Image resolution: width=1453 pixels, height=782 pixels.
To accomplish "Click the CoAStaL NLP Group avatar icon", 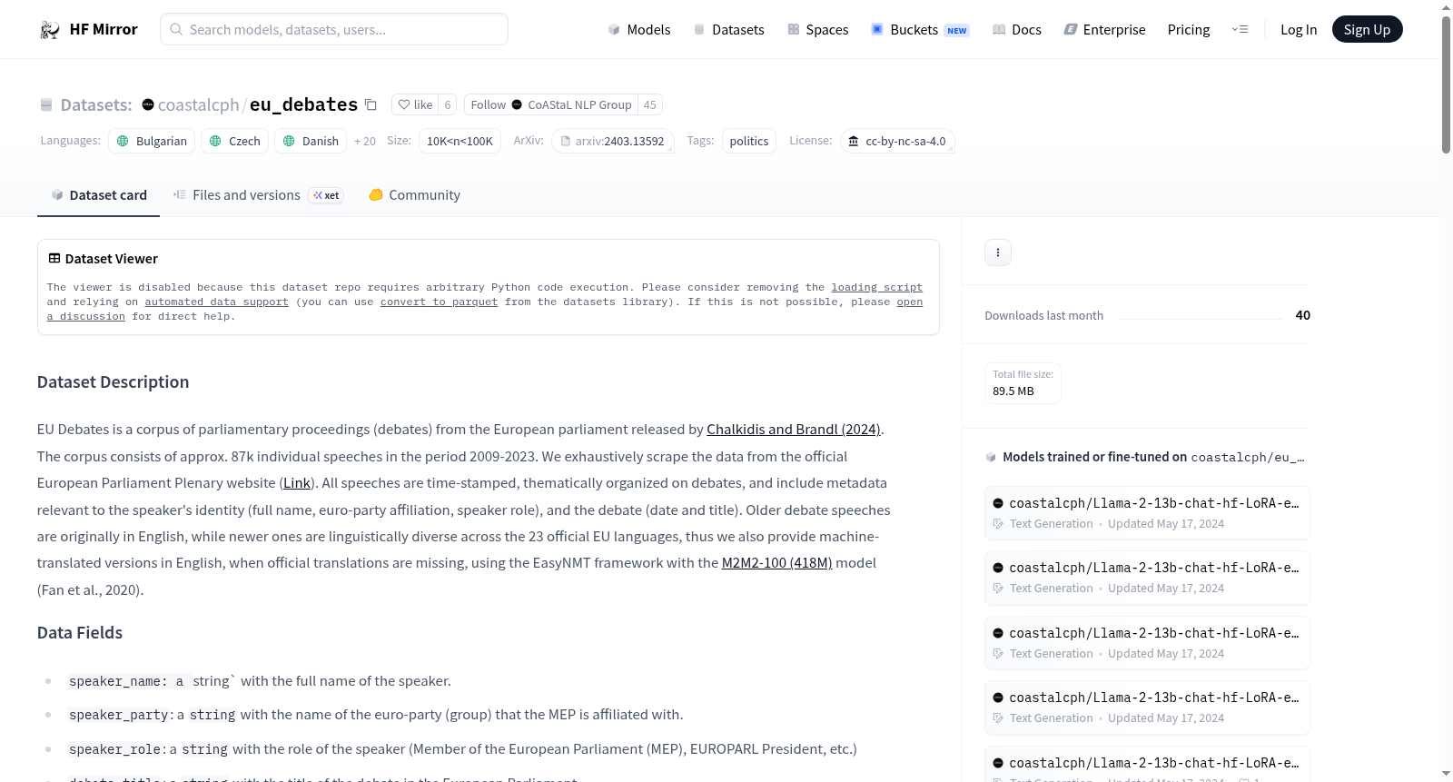I will (x=517, y=104).
